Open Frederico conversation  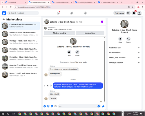coord(20,34)
